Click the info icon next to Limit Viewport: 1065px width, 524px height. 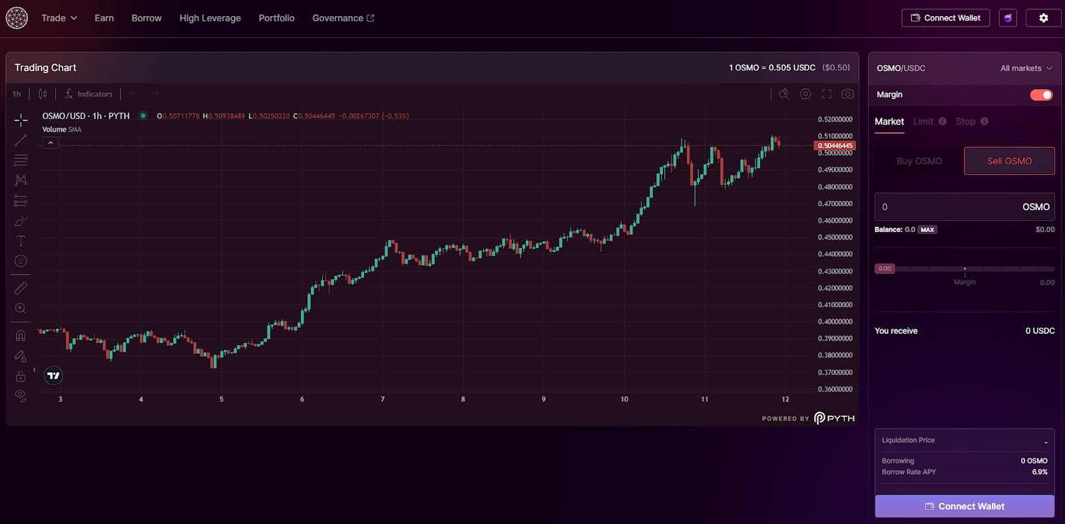pyautogui.click(x=943, y=122)
